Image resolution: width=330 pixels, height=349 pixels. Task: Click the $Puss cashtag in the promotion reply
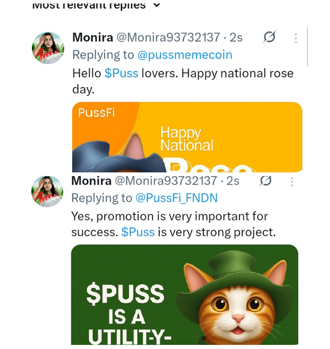point(138,232)
